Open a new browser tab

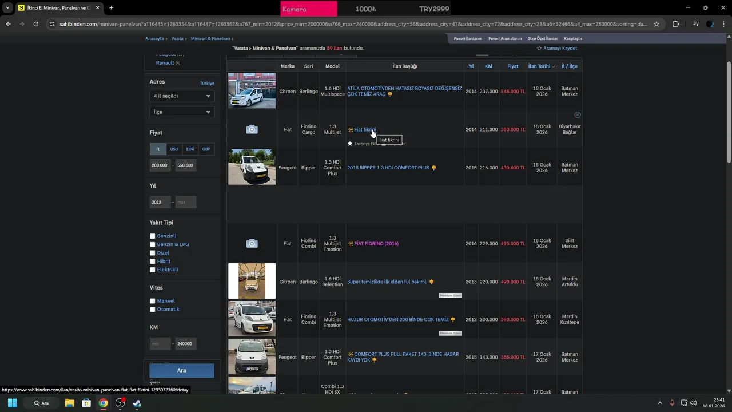click(111, 8)
